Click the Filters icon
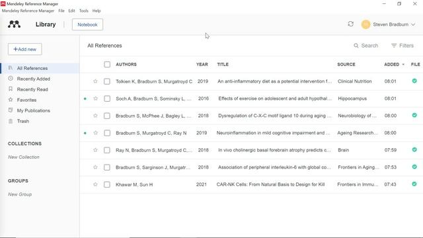The image size is (423, 238). pyautogui.click(x=394, y=46)
